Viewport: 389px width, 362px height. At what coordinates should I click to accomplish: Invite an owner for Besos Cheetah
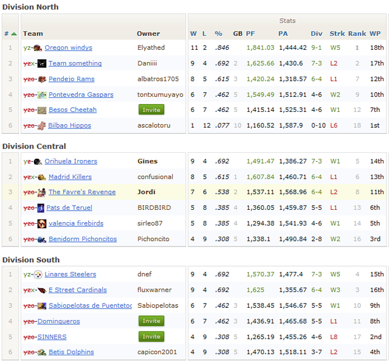151,110
